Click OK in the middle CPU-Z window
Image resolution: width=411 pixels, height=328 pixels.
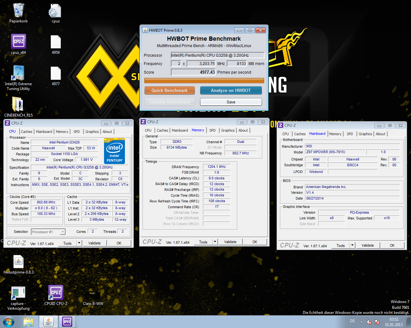click(255, 242)
